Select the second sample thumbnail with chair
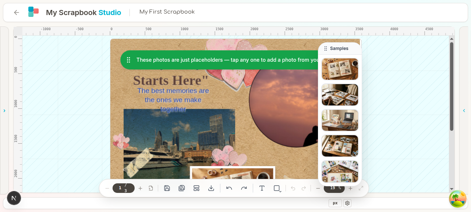The image size is (471, 212). 340,95
